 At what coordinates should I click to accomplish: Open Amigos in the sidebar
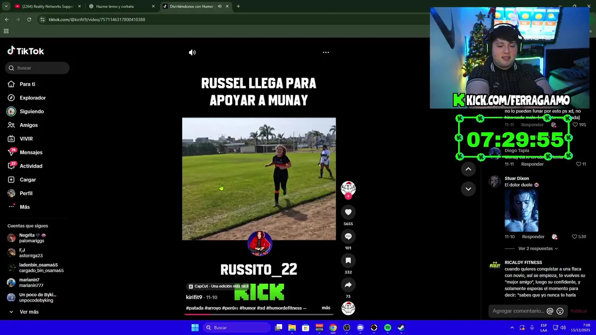click(x=28, y=125)
